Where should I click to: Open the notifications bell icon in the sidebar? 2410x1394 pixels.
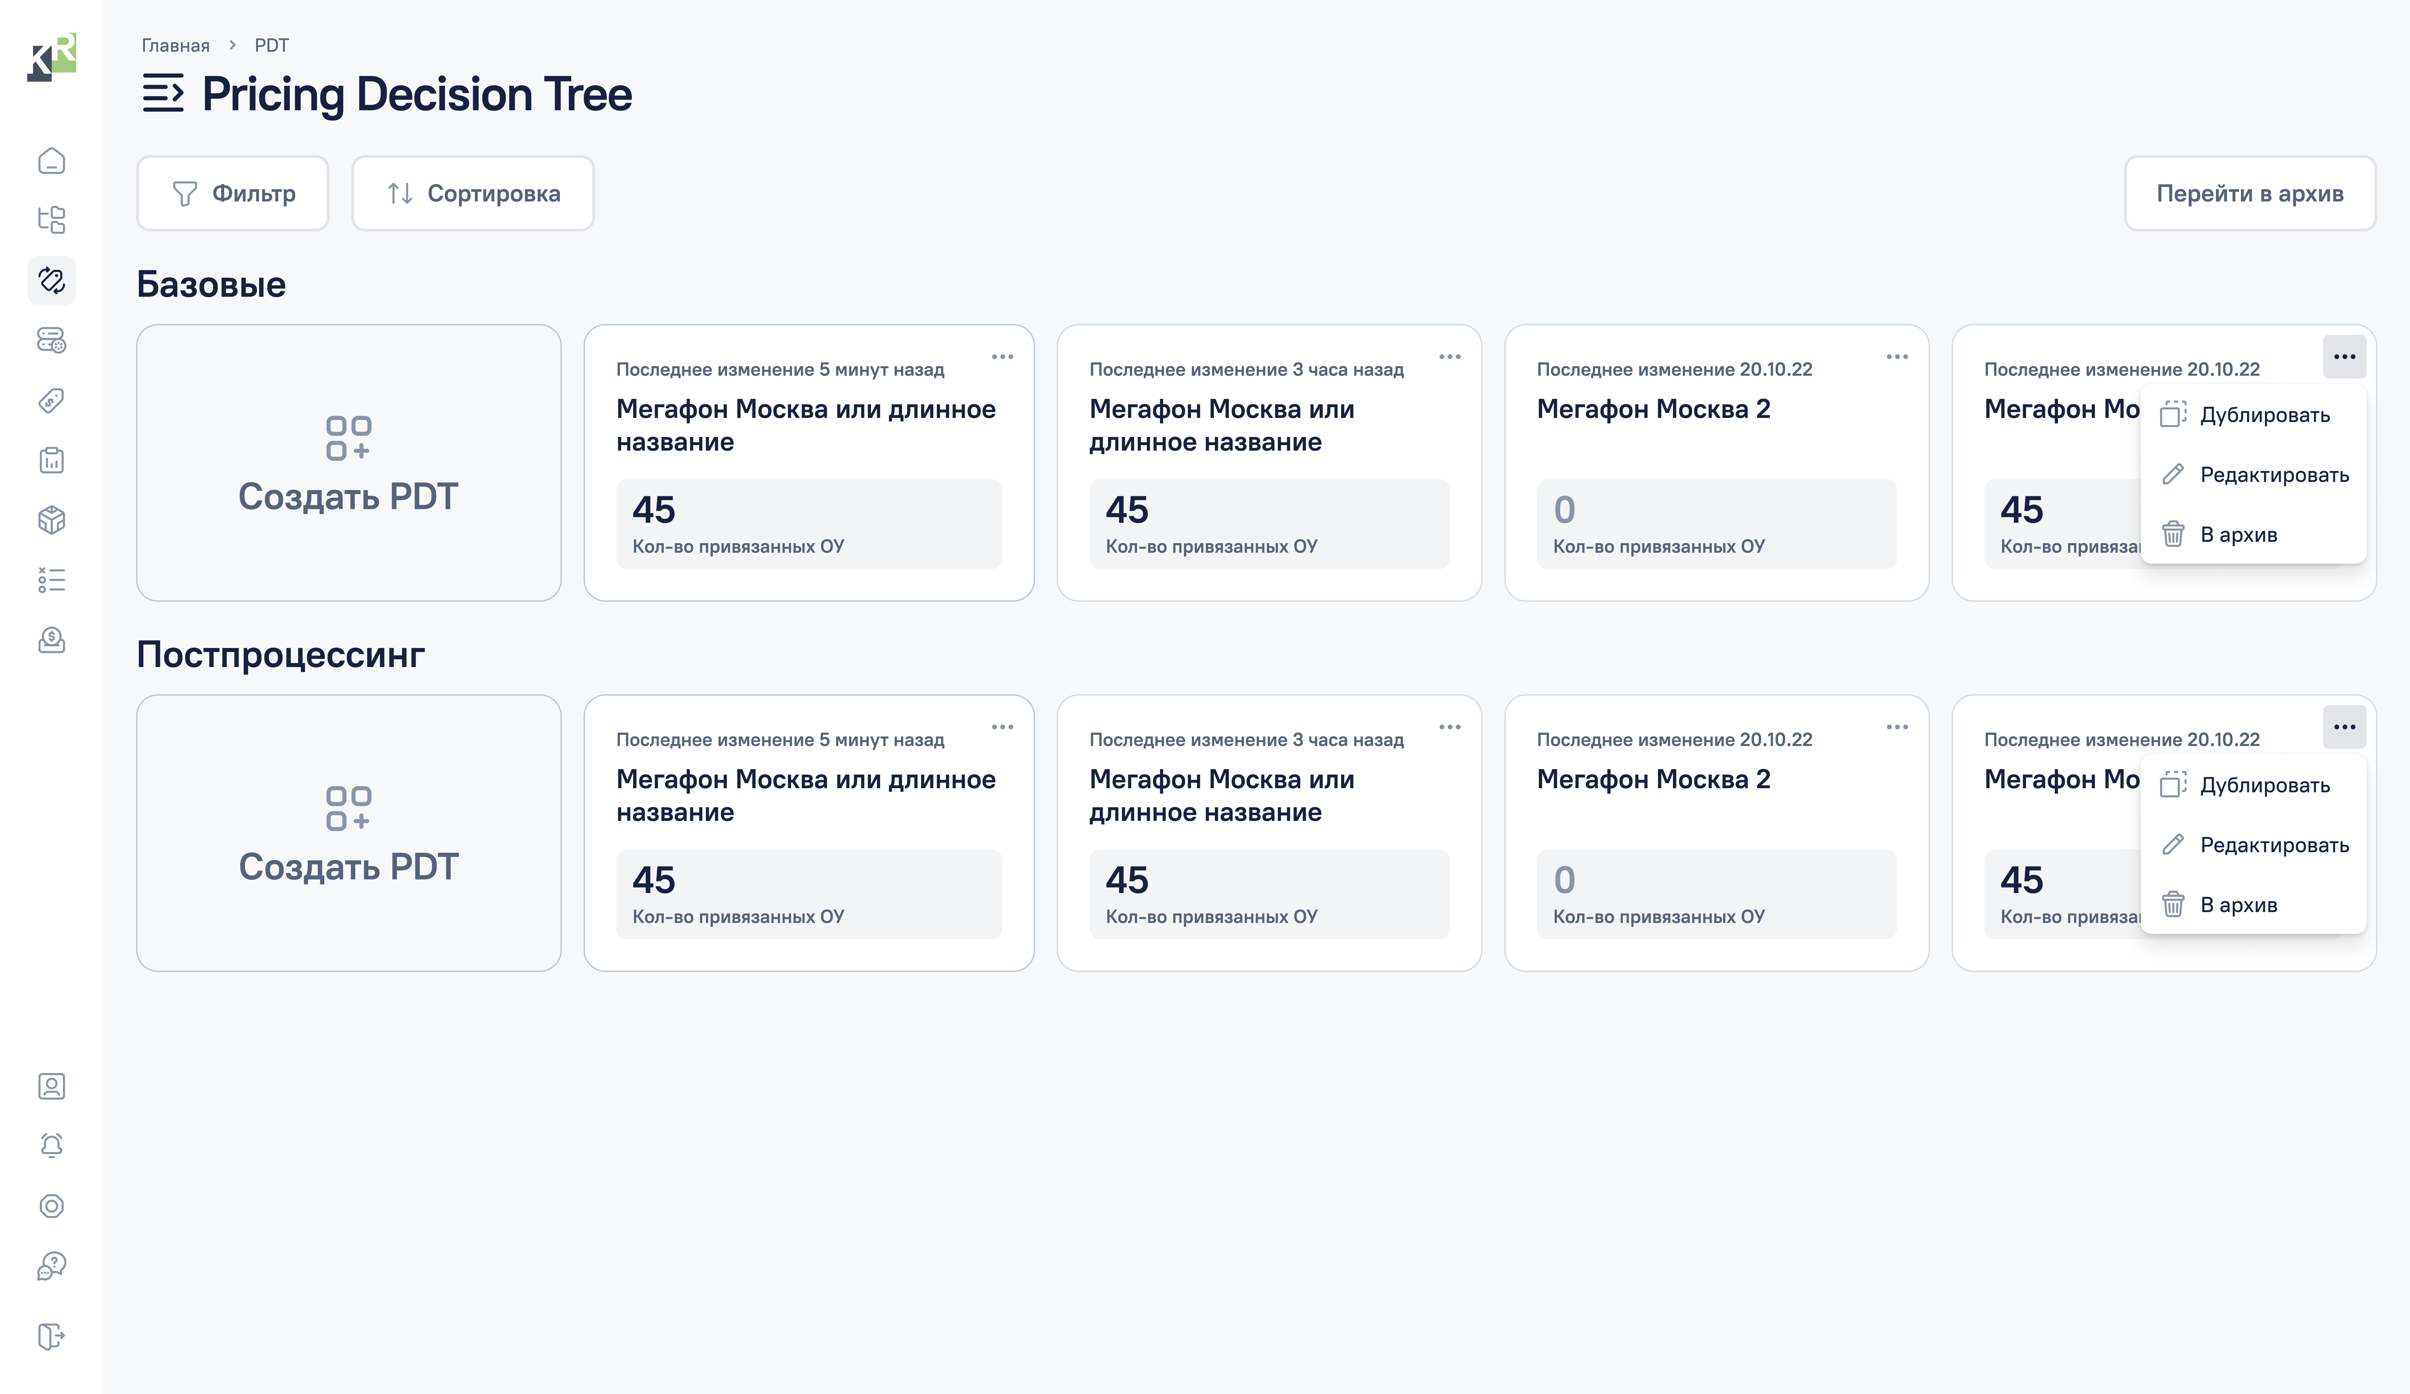point(52,1146)
